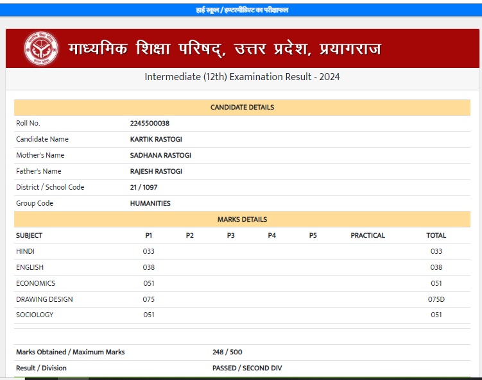Image resolution: width=482 pixels, height=380 pixels.
Task: Select the roll number 2245500038
Action: click(x=150, y=124)
